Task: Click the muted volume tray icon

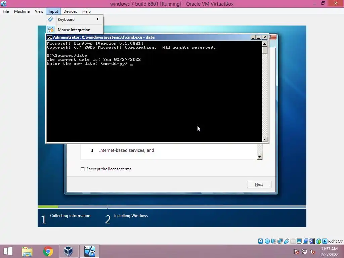Action: [312, 252]
